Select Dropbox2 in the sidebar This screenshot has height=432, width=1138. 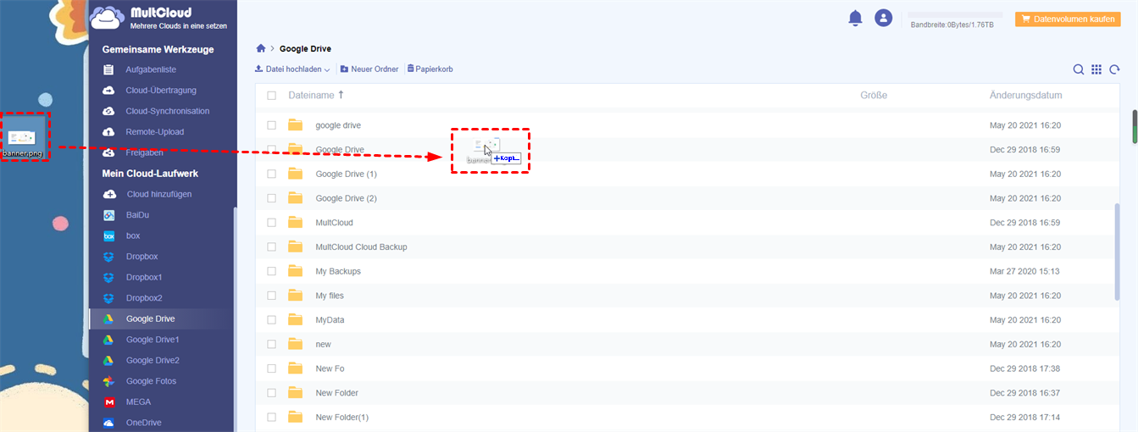click(144, 298)
